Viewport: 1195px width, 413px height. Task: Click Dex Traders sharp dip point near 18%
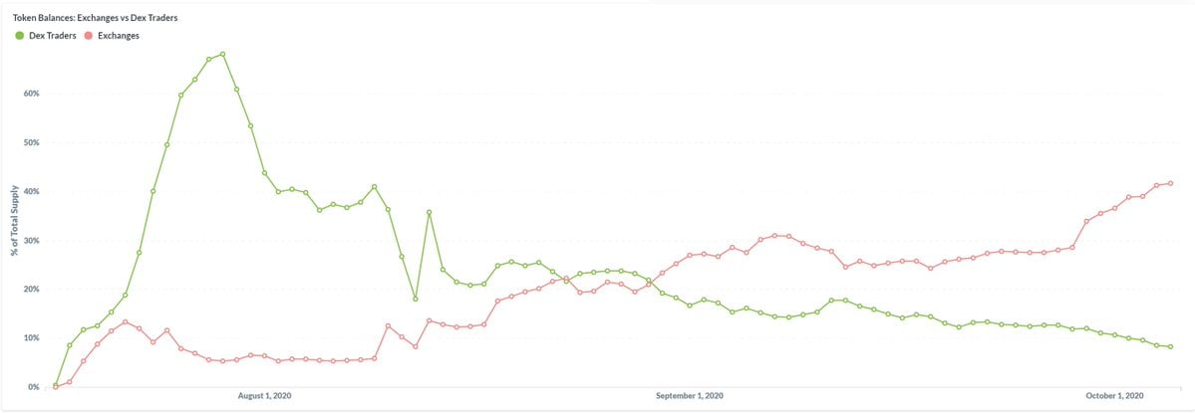click(416, 299)
